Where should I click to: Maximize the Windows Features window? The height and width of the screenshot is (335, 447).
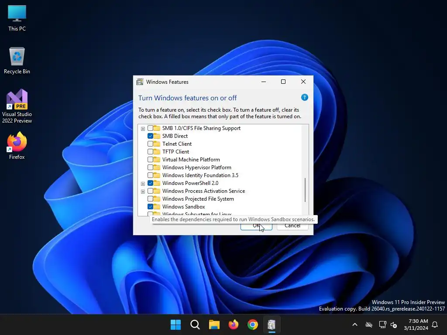pos(283,82)
